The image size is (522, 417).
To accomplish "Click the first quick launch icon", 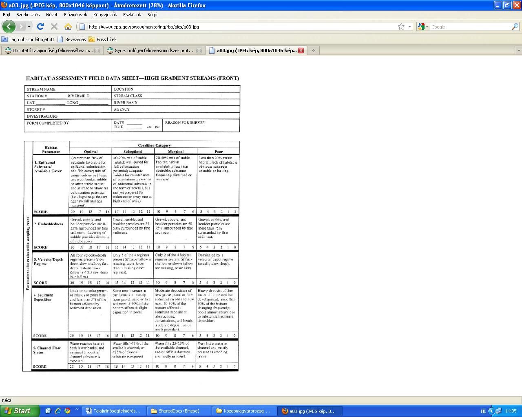I will [48, 411].
